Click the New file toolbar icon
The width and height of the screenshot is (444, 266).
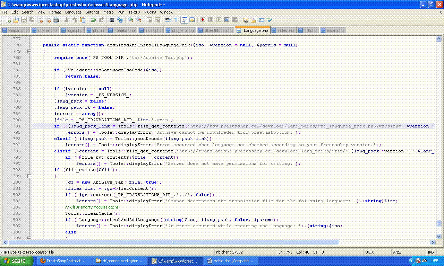8,20
